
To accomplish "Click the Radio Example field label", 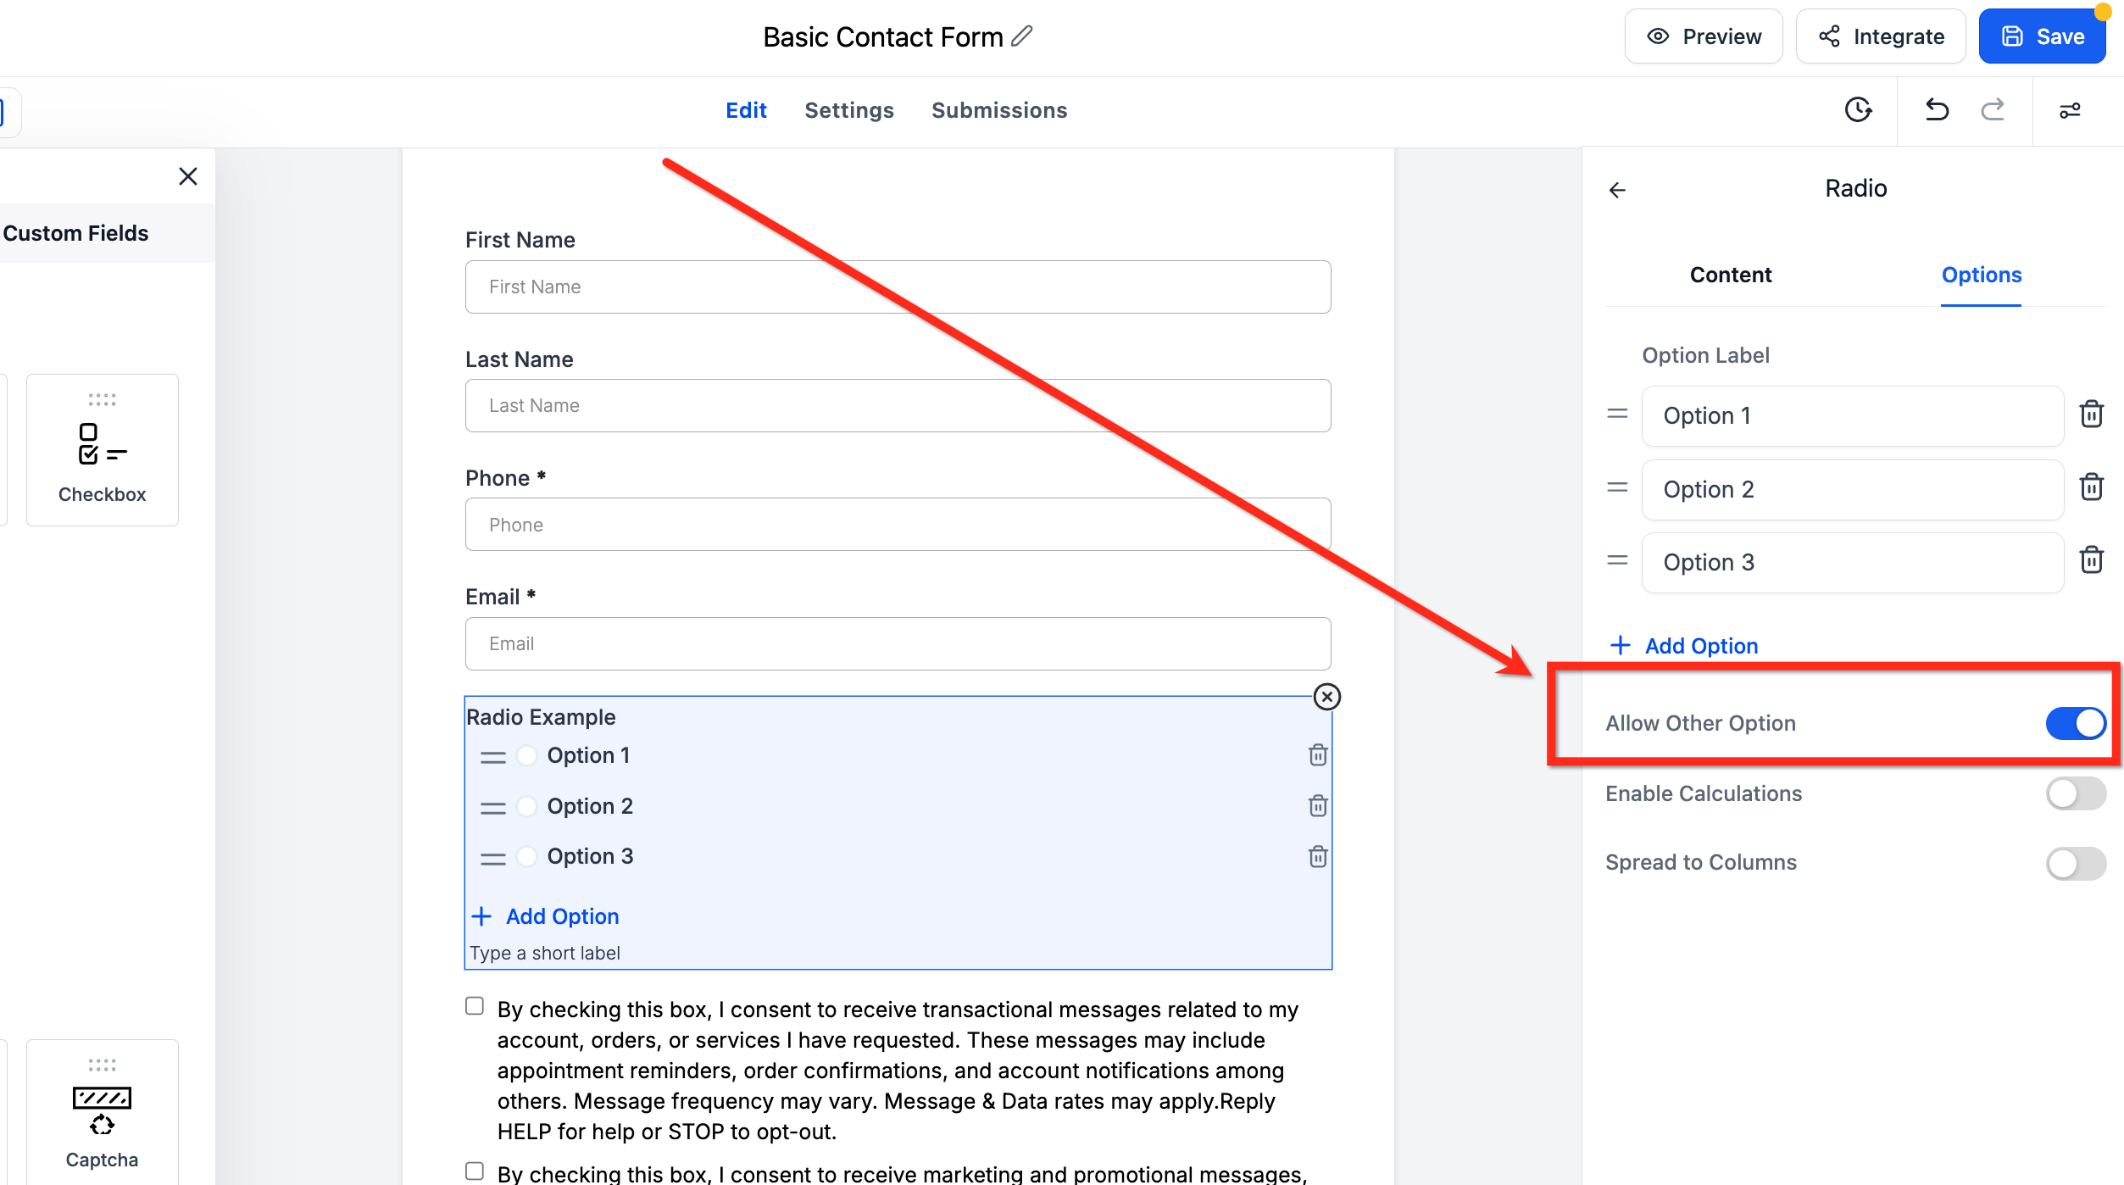I will pyautogui.click(x=541, y=717).
